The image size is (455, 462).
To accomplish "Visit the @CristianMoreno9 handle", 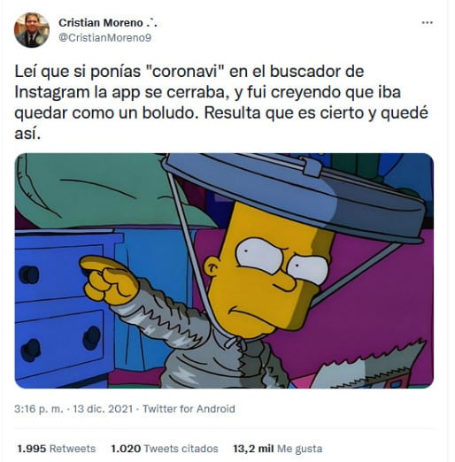I will click(104, 37).
